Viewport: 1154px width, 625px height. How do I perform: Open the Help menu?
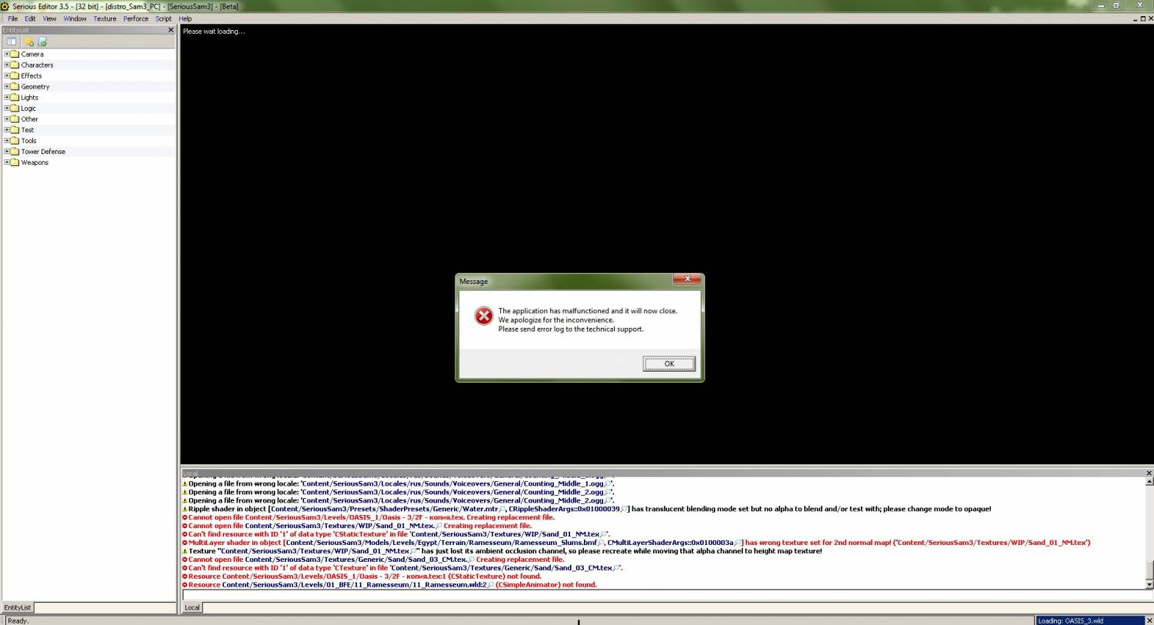point(185,18)
